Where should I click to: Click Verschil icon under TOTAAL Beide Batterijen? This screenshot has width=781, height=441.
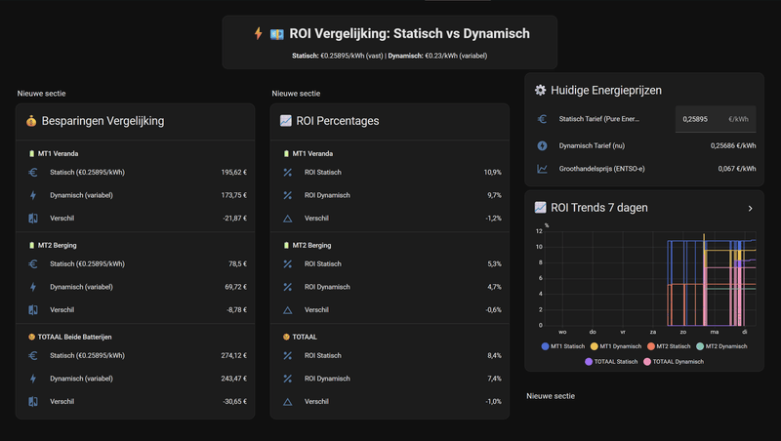33,401
